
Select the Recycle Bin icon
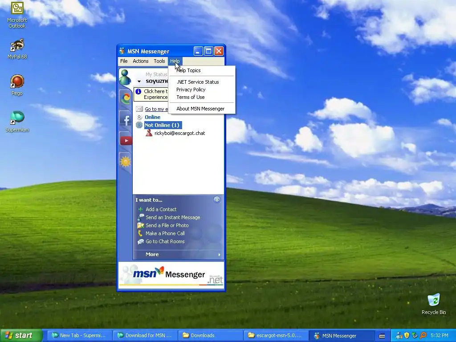tap(434, 304)
